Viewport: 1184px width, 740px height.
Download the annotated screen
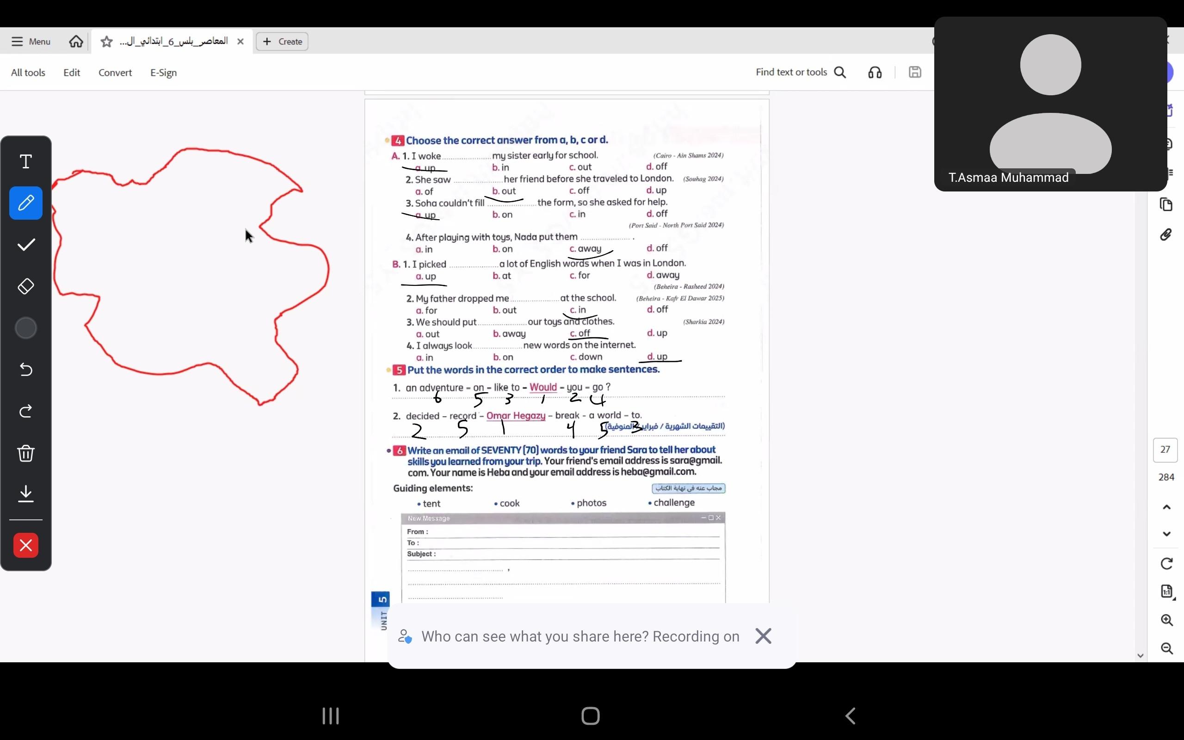[x=26, y=493]
